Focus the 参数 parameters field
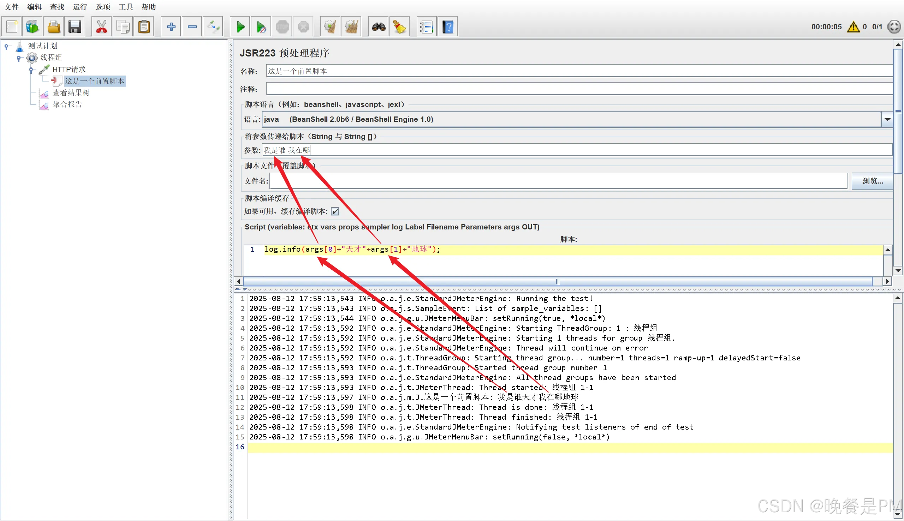 tap(577, 150)
